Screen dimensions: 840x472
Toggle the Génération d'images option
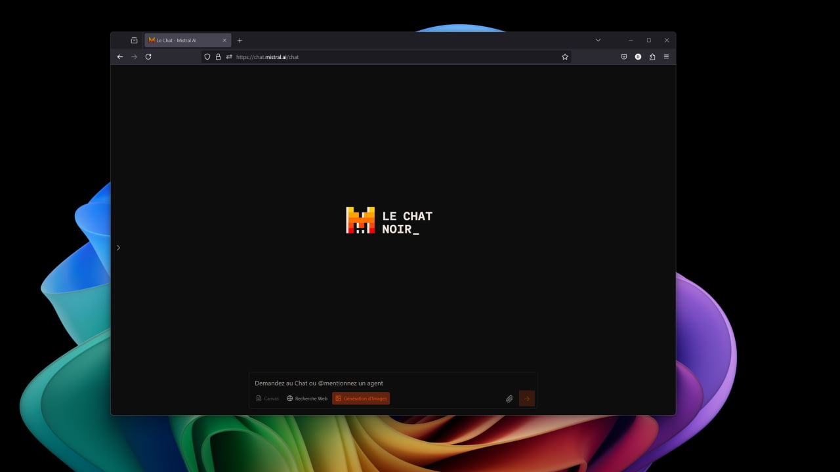(x=361, y=399)
